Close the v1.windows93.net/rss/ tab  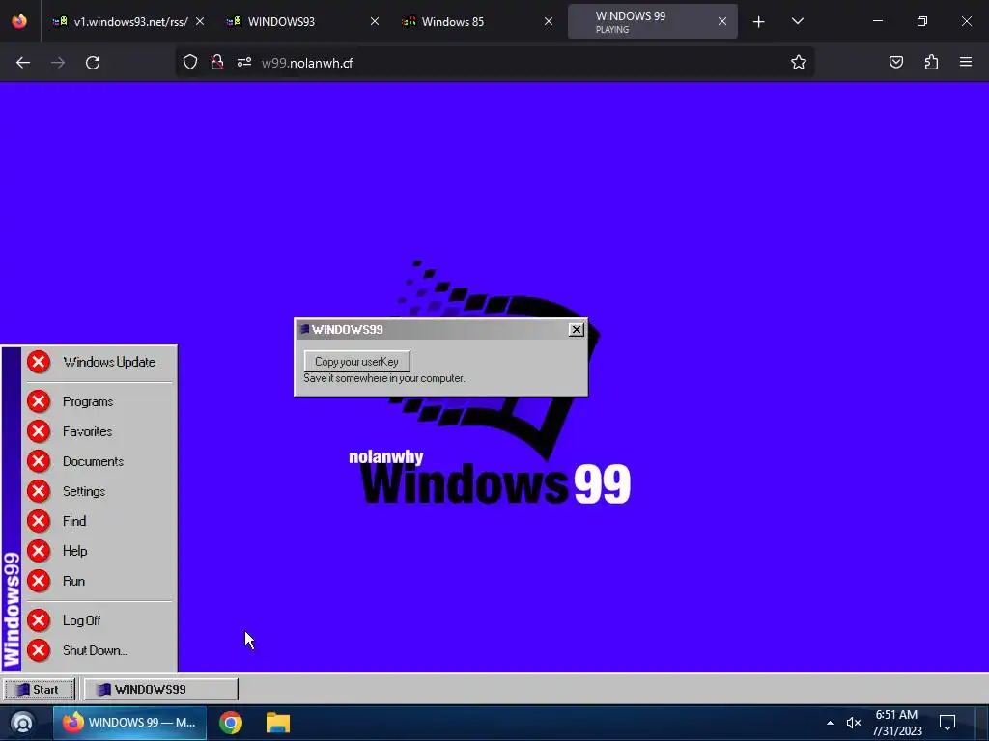(x=199, y=21)
